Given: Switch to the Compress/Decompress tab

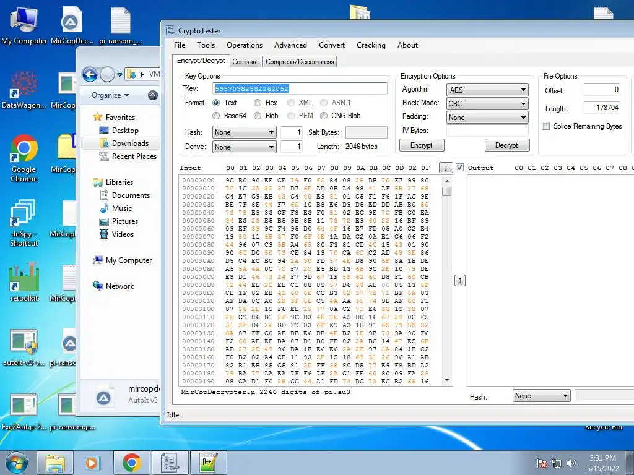Looking at the screenshot, I should [300, 62].
